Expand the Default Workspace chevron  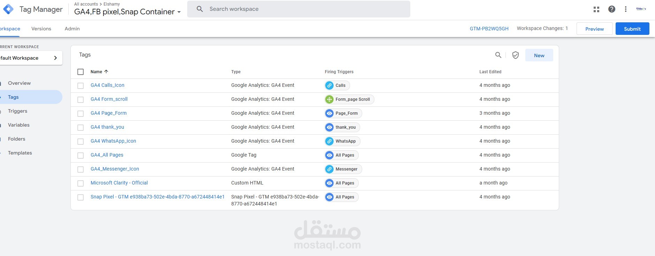coord(55,58)
